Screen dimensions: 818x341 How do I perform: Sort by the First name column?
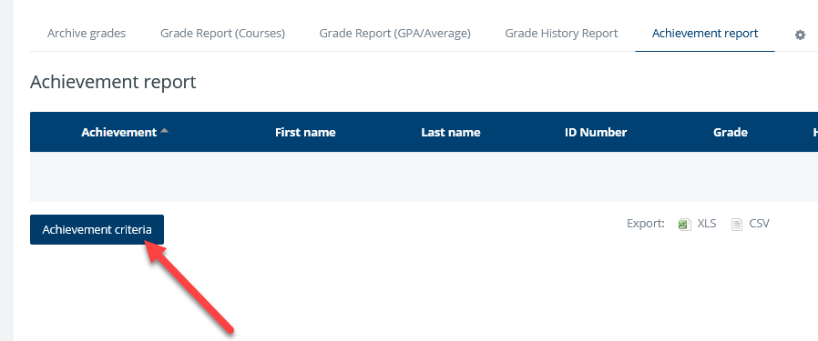[x=305, y=132]
